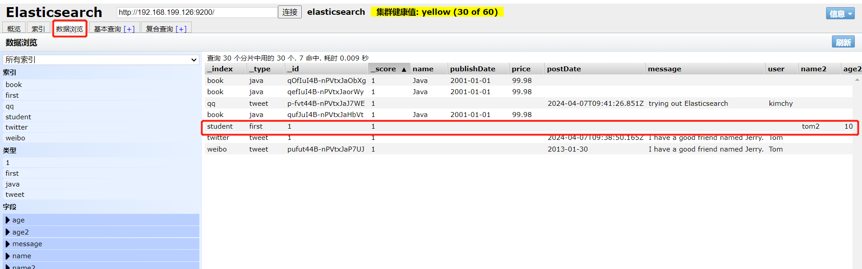The image size is (862, 269).
Task: Click the 刷新 refresh button
Action: pyautogui.click(x=843, y=42)
